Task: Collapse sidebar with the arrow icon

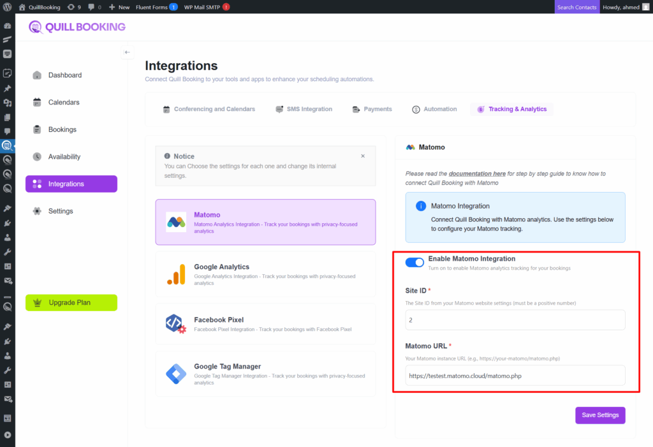Action: tap(127, 52)
